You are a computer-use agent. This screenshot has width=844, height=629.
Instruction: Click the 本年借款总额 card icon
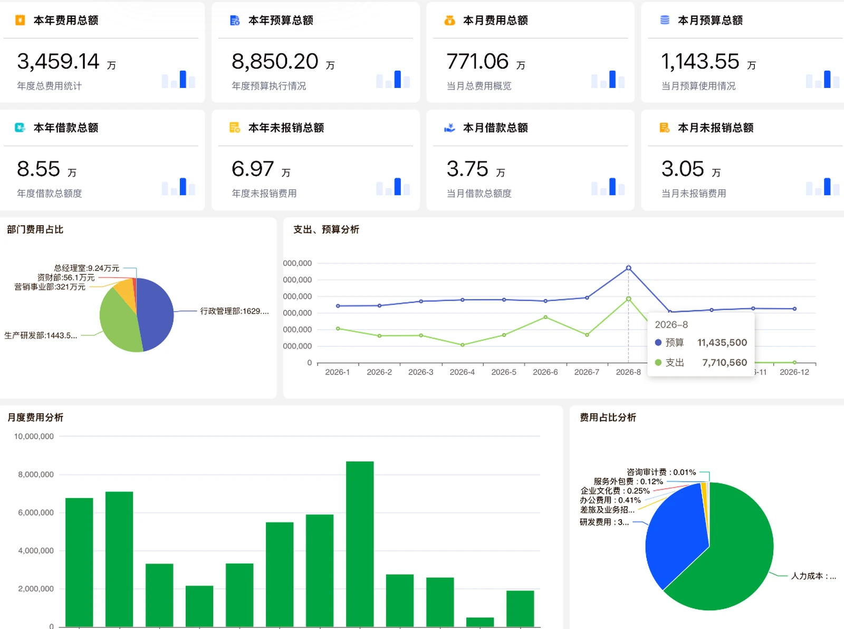pyautogui.click(x=20, y=128)
